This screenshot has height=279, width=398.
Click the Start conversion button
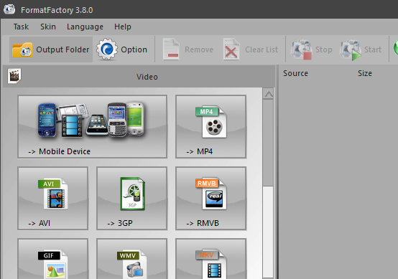[x=361, y=49]
